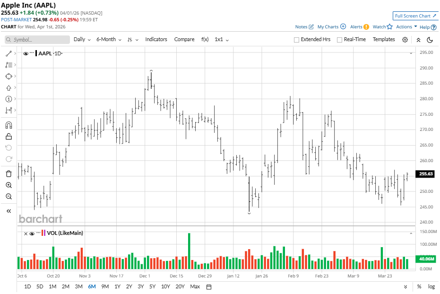This screenshot has width=440, height=294.
Task: Remove the VOL indicator with X
Action: [26, 233]
